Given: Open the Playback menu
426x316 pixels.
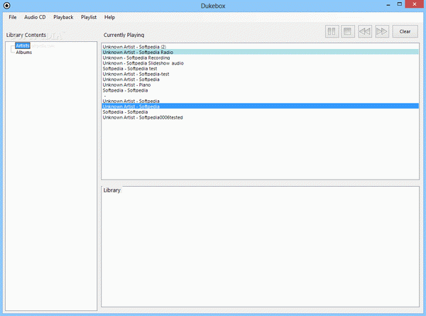Looking at the screenshot, I should click(x=63, y=17).
